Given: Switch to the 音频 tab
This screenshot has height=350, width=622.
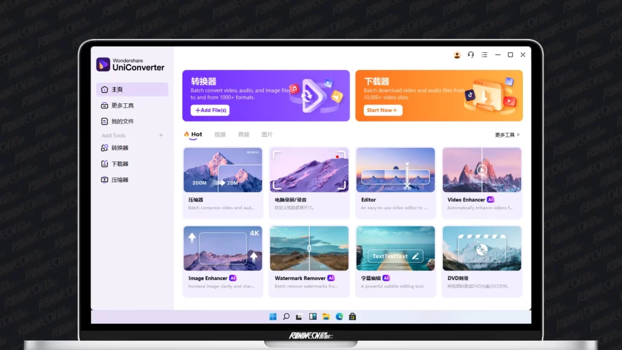Looking at the screenshot, I should 244,135.
